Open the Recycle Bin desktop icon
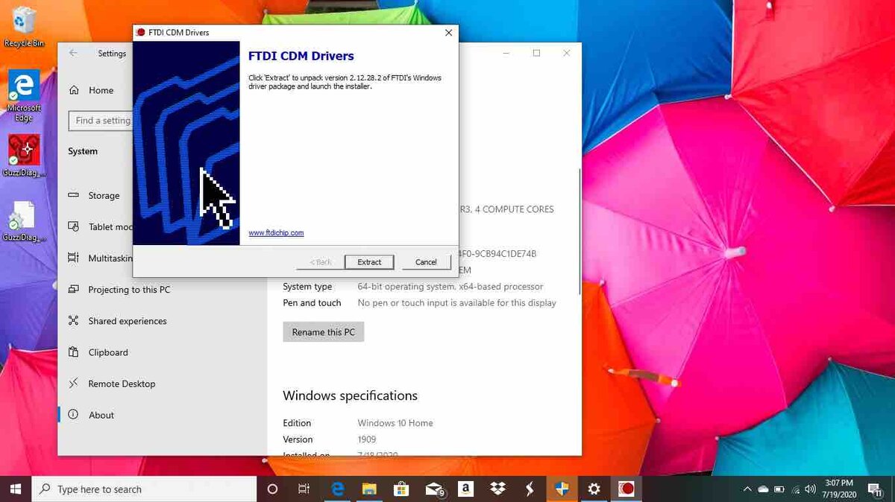The width and height of the screenshot is (895, 502). point(24,27)
